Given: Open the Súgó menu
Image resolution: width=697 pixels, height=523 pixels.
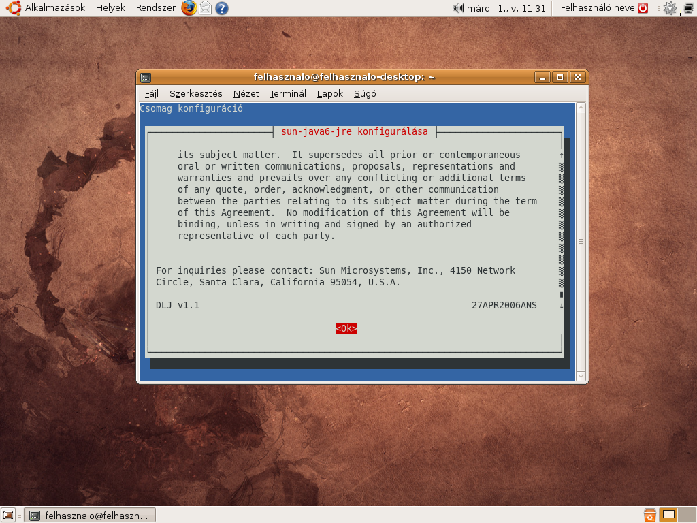Looking at the screenshot, I should click(x=365, y=94).
